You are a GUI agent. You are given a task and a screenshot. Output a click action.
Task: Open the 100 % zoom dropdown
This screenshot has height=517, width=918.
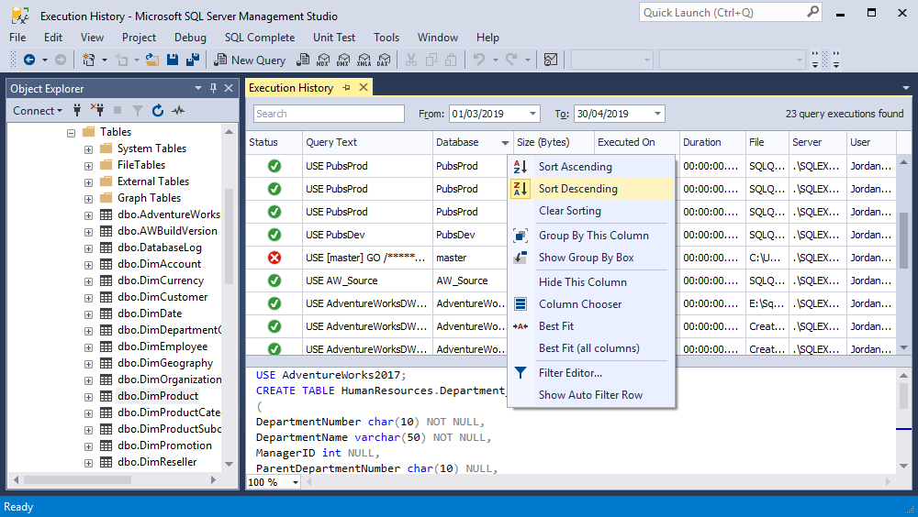(x=295, y=482)
